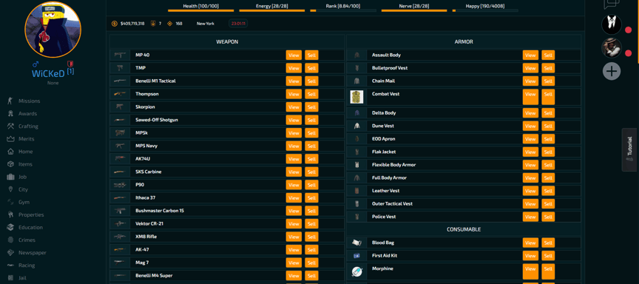View the Bulletproof Vest armor
The width and height of the screenshot is (639, 284).
click(x=530, y=69)
